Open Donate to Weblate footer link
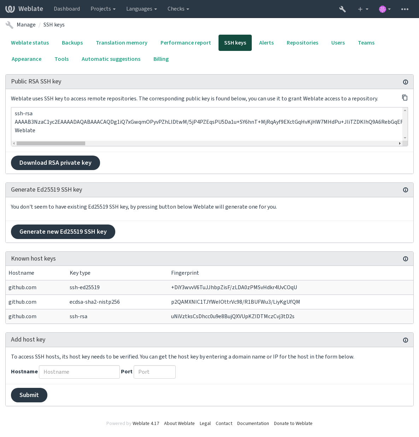This screenshot has width=419, height=437. click(x=293, y=424)
